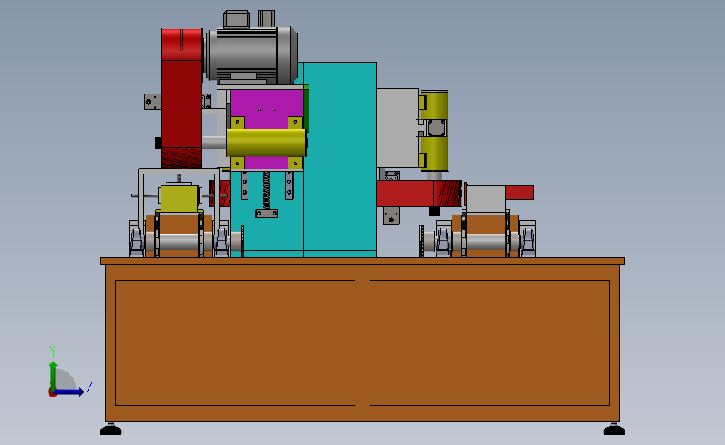Screen dimensions: 725x445
Task: Click the Z axis of the triad
Action: (69, 392)
